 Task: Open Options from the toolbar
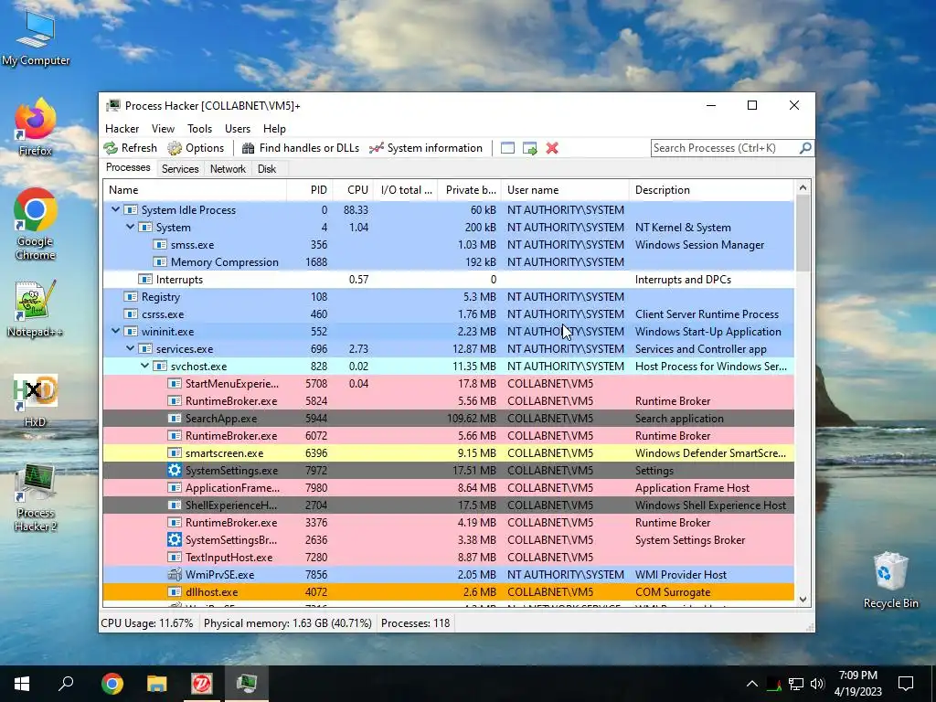(196, 148)
